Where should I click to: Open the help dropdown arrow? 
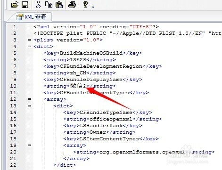tap(93, 7)
